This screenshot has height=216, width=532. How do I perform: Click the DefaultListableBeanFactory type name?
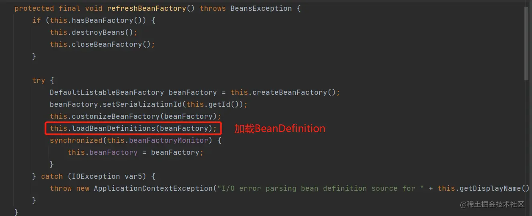(x=107, y=92)
